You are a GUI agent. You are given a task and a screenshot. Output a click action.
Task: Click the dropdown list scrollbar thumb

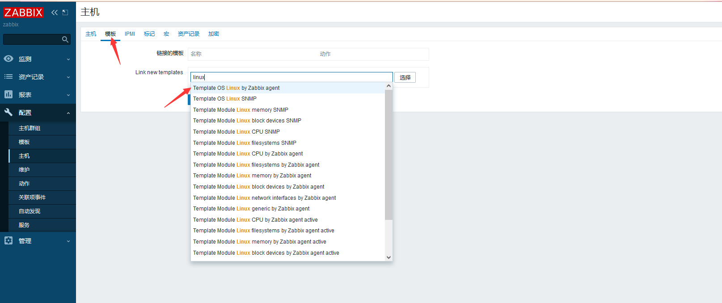[388, 155]
